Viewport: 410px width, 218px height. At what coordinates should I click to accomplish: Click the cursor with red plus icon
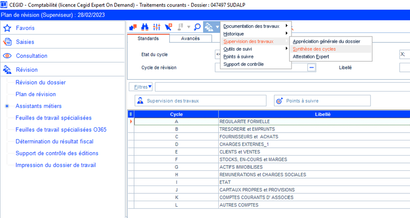click(x=168, y=27)
